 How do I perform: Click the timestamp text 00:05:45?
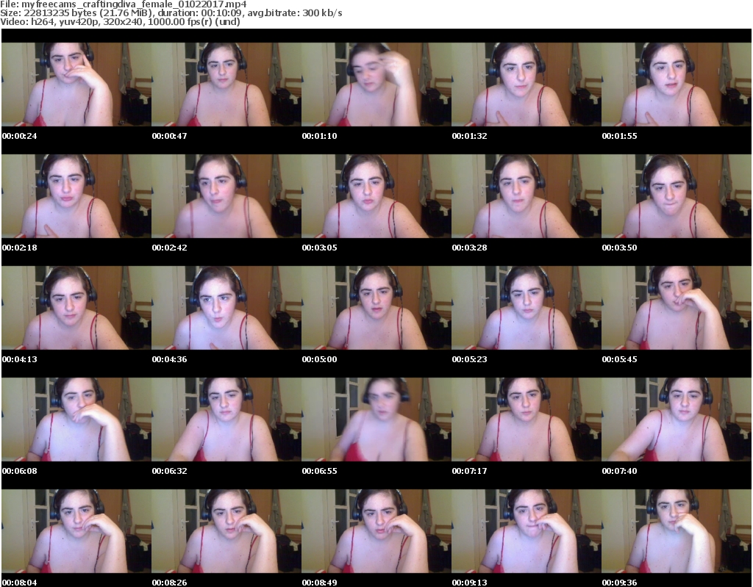tap(619, 359)
